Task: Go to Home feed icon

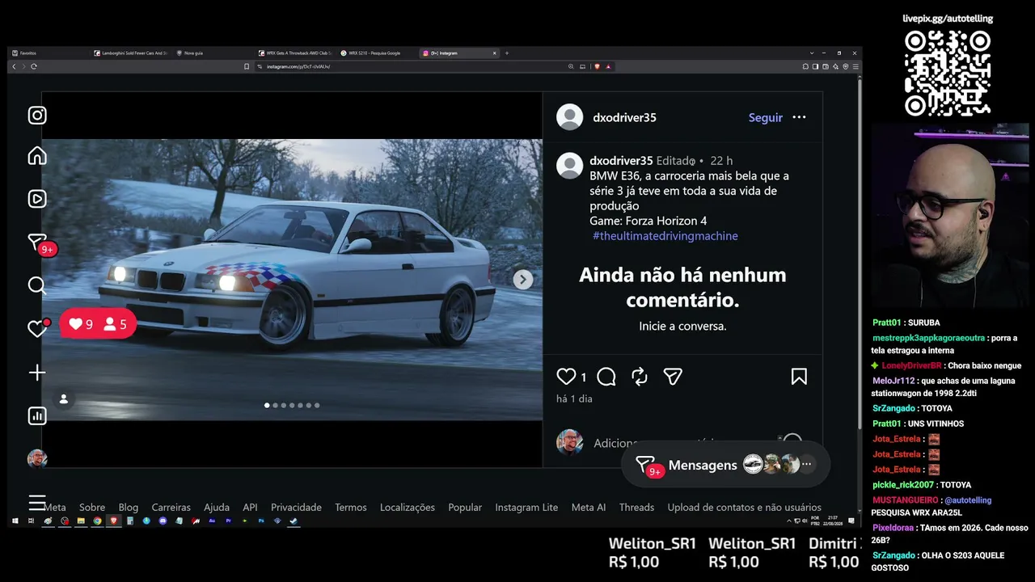Action: coord(37,156)
